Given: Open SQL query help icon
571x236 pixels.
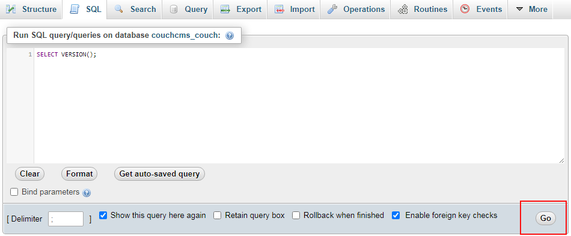Looking at the screenshot, I should point(230,35).
